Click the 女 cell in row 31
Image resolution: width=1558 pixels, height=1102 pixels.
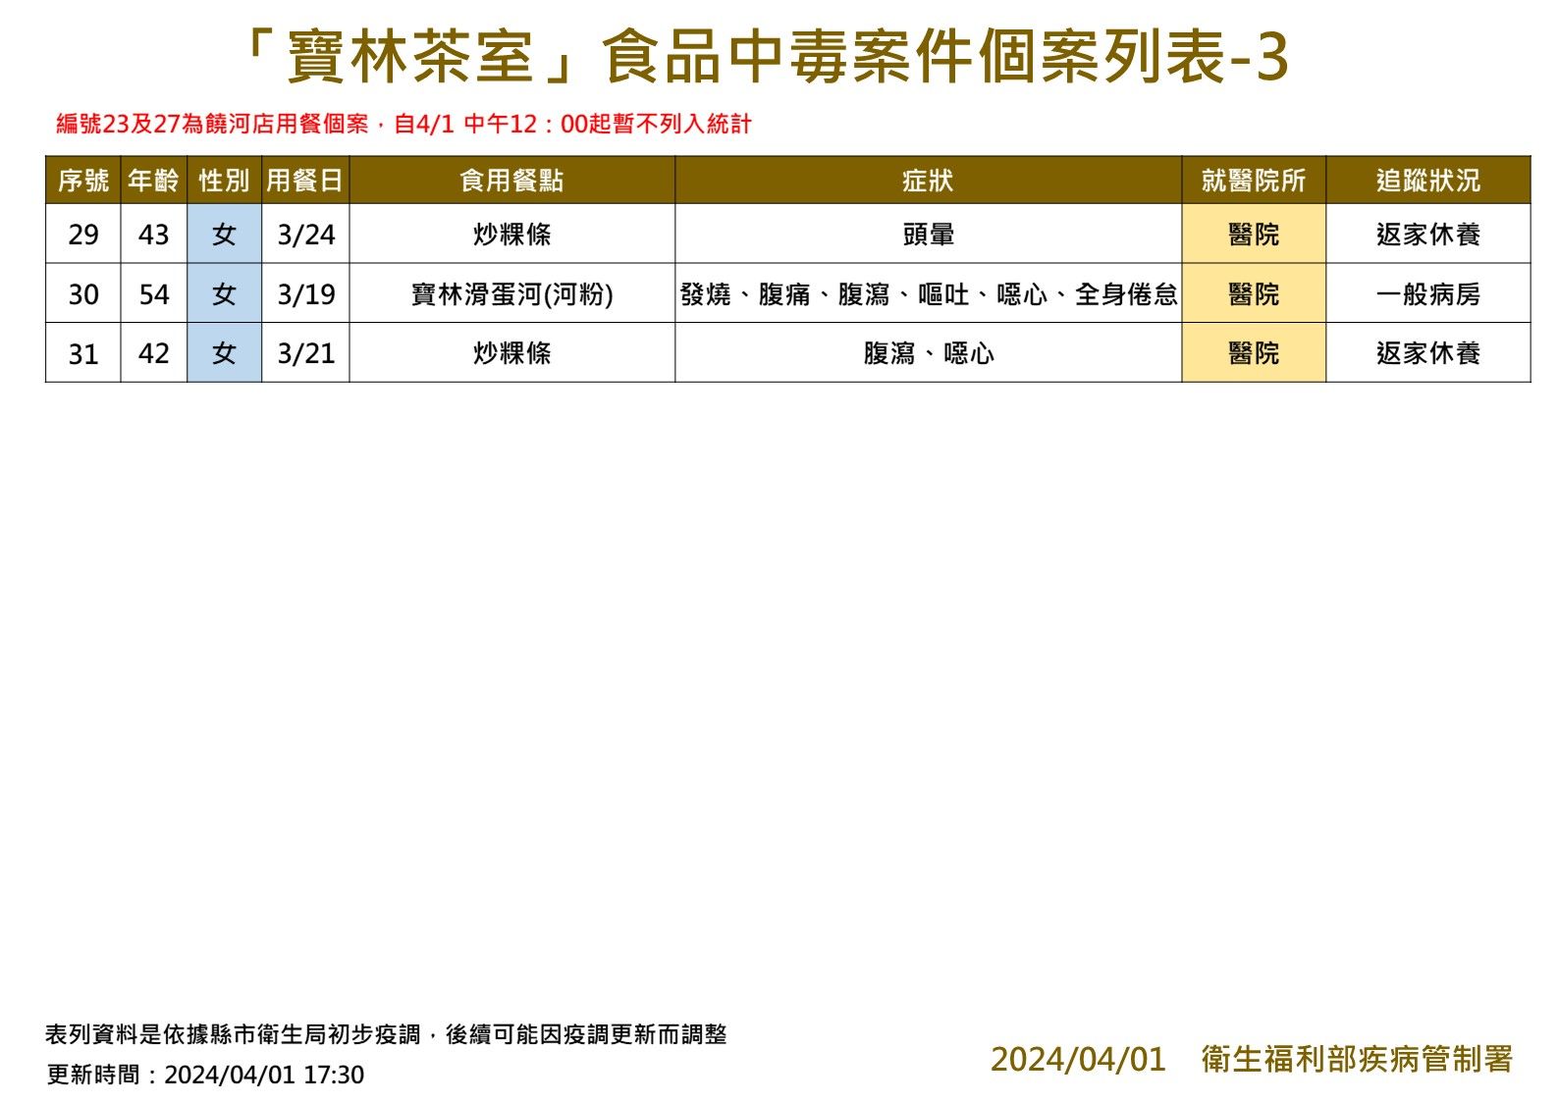[224, 352]
